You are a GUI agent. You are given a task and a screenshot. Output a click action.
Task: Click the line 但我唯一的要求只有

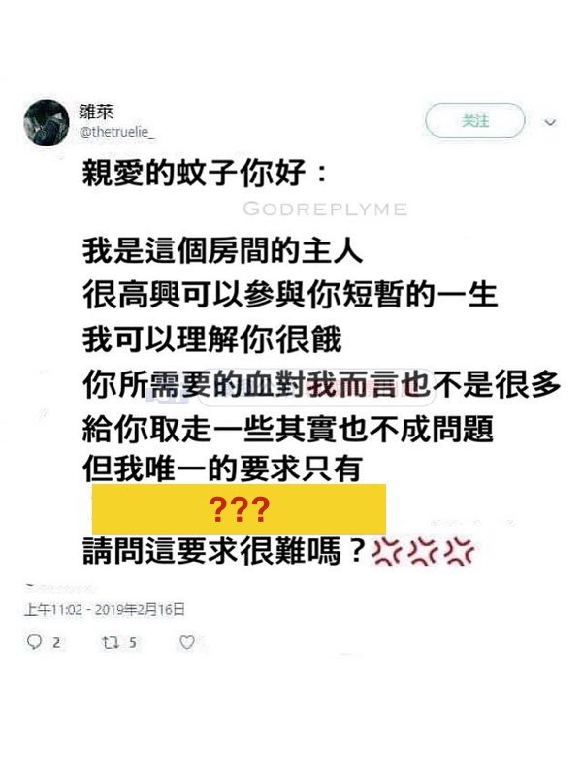tap(223, 468)
